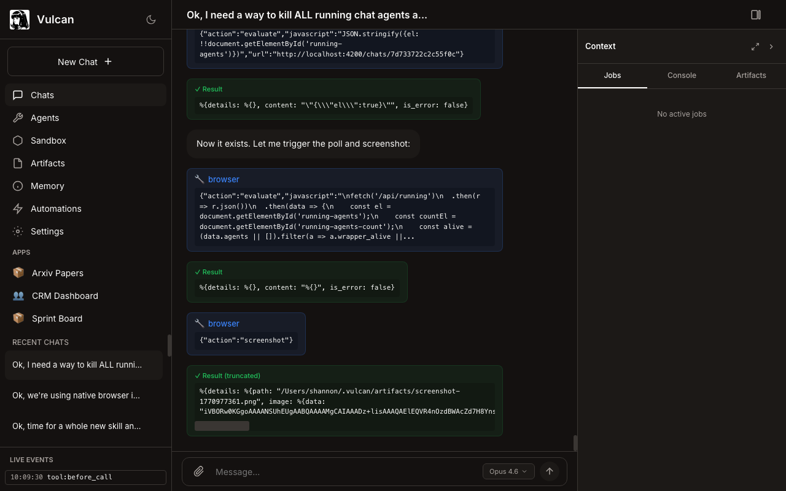Switch to the Console tab
This screenshot has height=491, width=786.
tap(682, 75)
